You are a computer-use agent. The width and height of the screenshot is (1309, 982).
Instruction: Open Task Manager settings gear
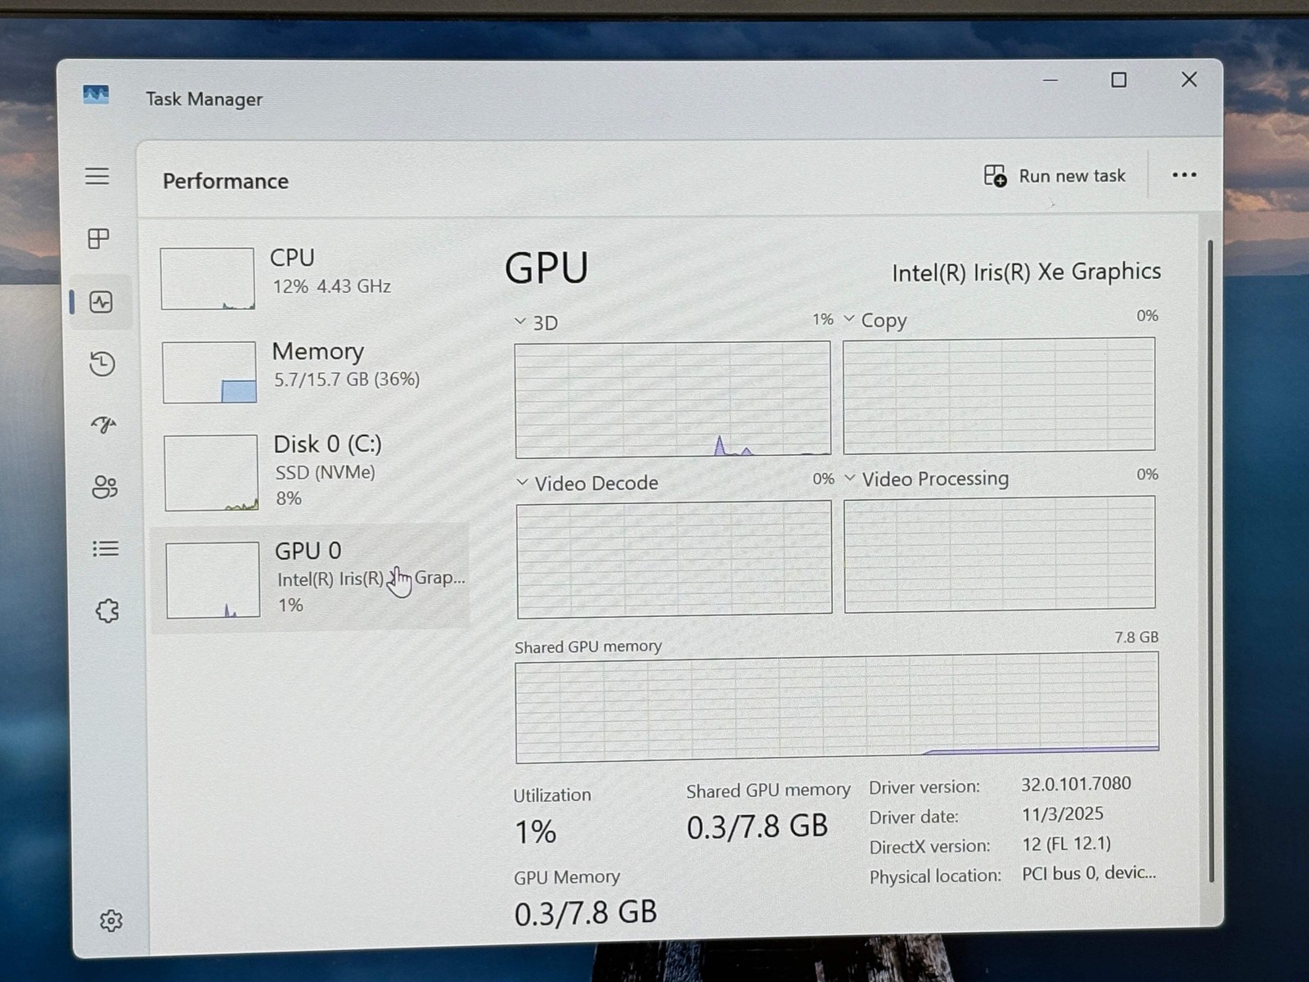click(x=111, y=921)
